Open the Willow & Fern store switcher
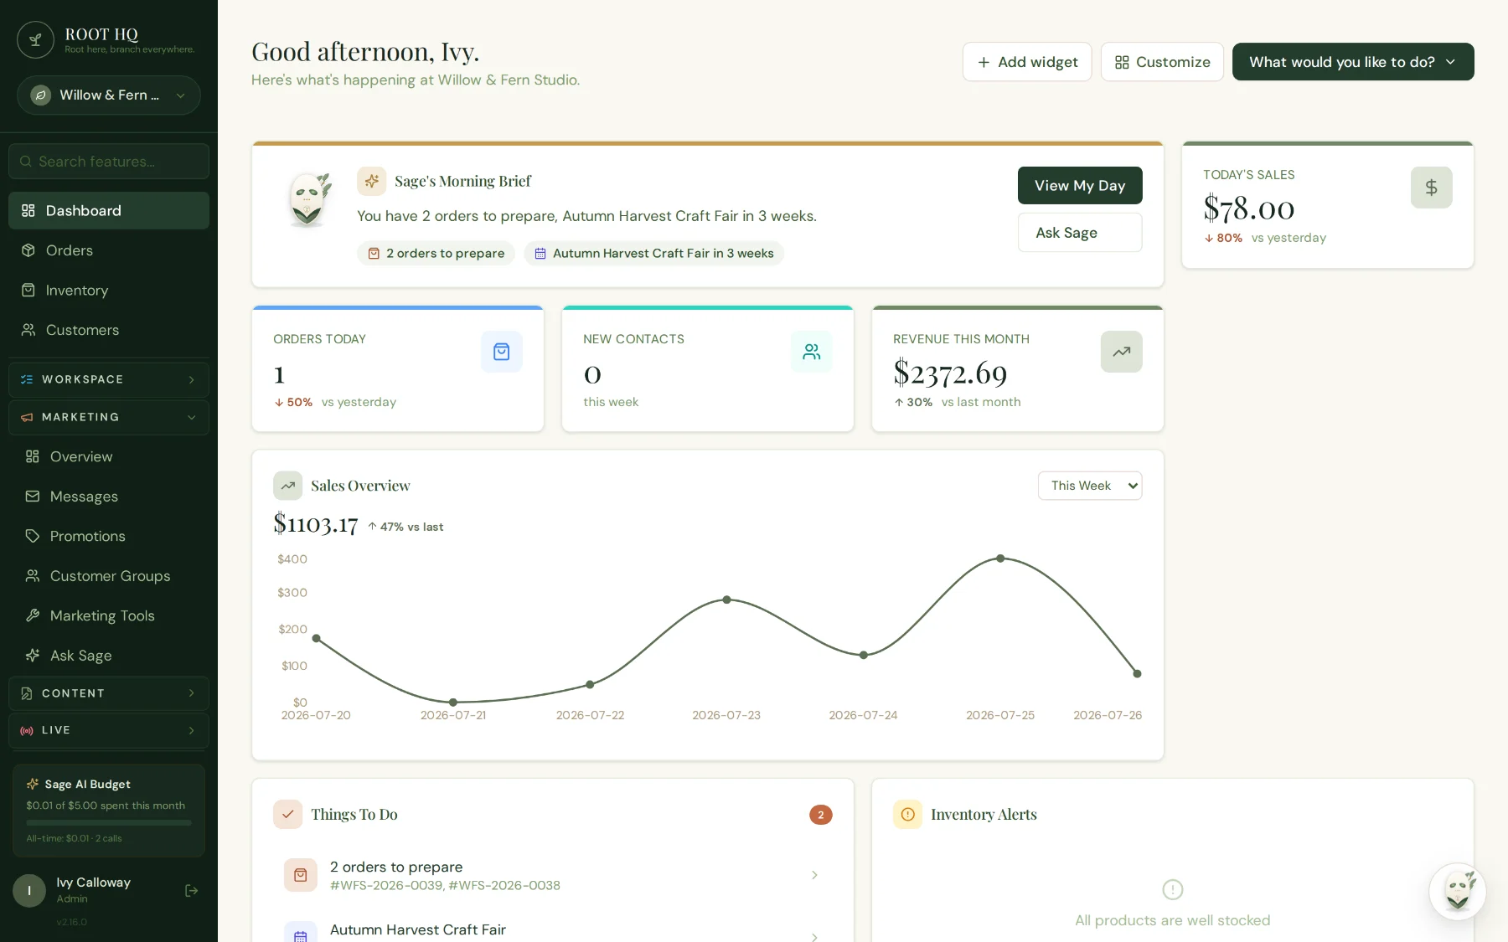Viewport: 1508px width, 942px height. 109,95
